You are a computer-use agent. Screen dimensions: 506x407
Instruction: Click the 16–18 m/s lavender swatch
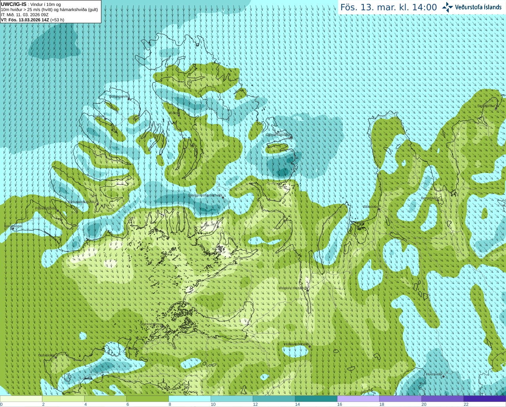(358, 399)
